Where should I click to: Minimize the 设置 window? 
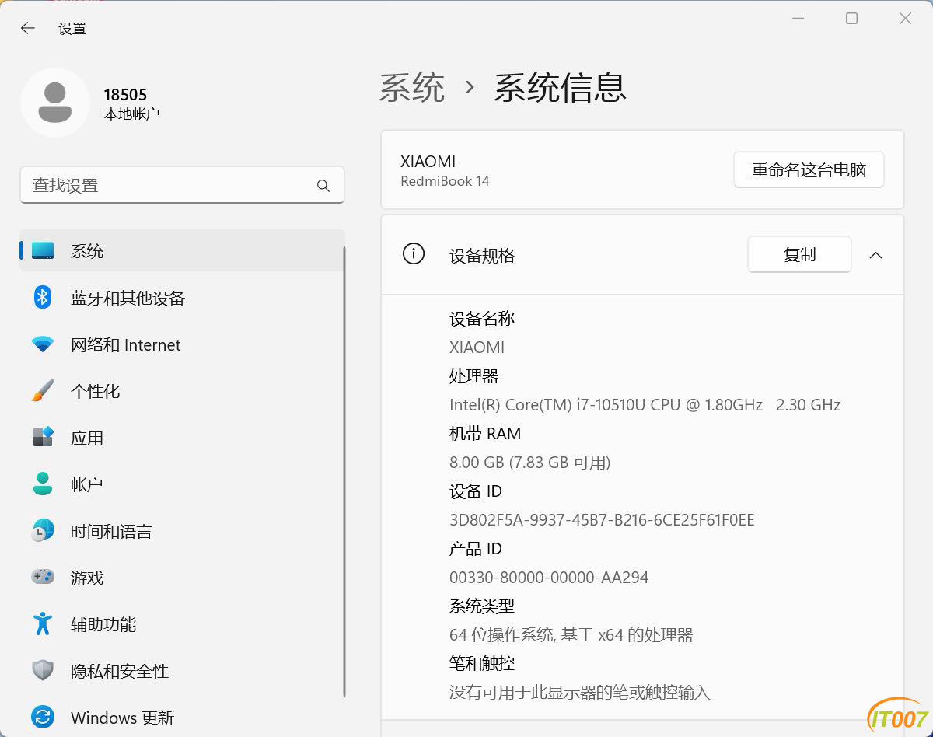[798, 18]
